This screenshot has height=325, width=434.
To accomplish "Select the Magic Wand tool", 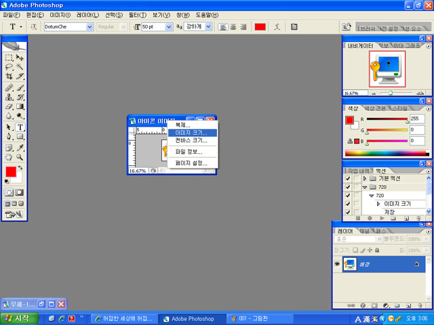I will [20, 66].
